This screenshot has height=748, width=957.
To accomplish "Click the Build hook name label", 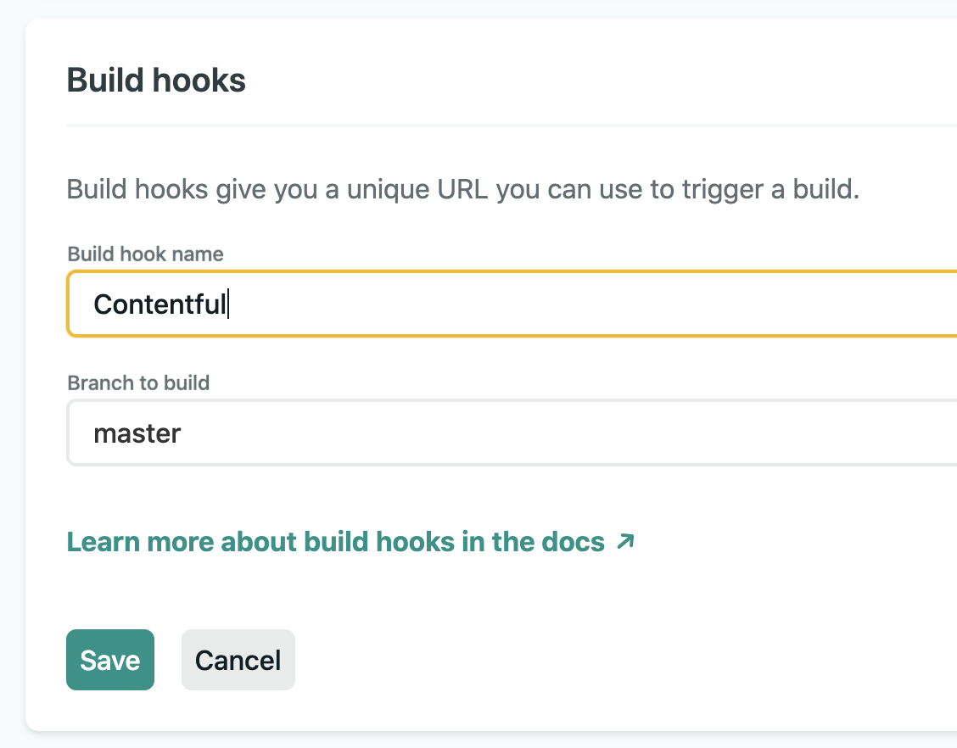I will 144,254.
